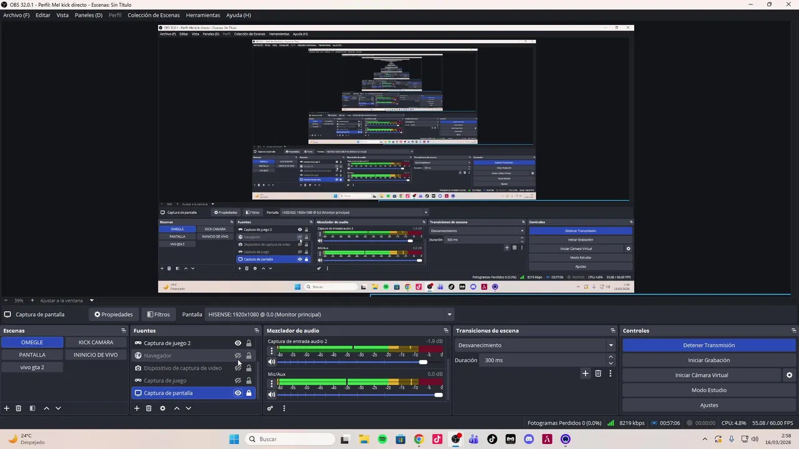Viewport: 799px width, 449px height.
Task: Show the Captura de juego source
Action: pyautogui.click(x=238, y=380)
